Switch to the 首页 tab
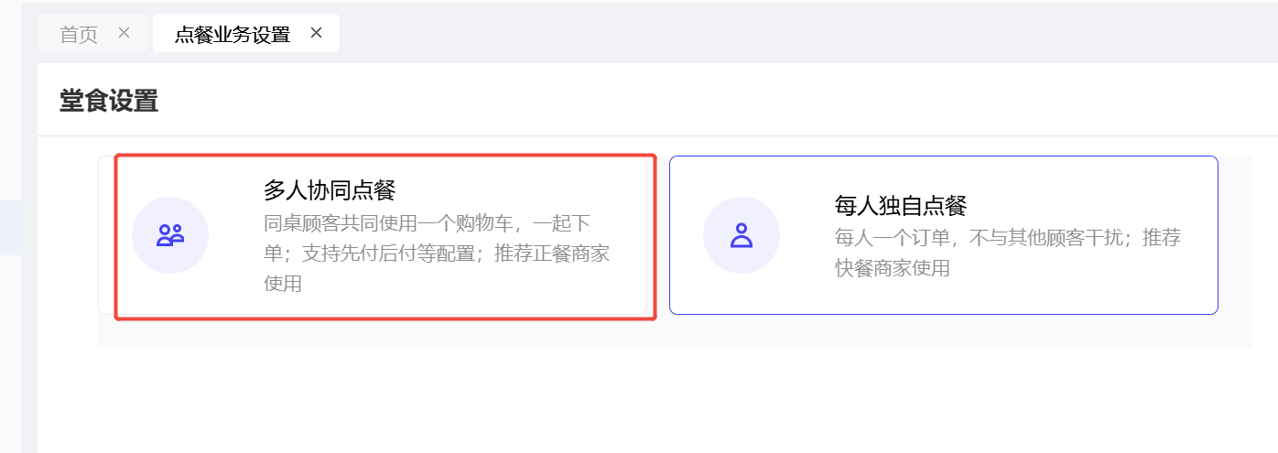Image resolution: width=1278 pixels, height=453 pixels. coord(79,35)
